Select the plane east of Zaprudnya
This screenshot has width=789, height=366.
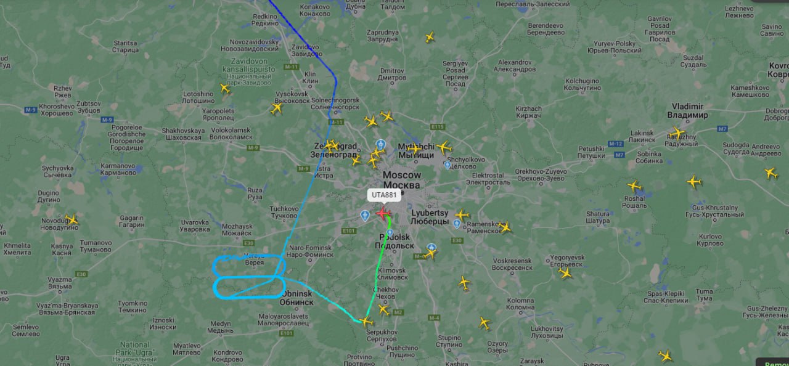click(x=430, y=37)
